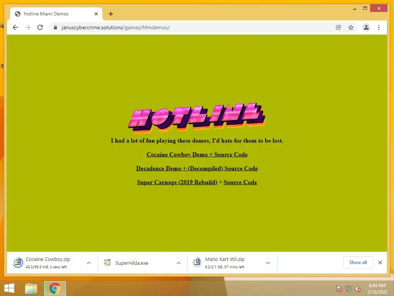The image size is (394, 296).
Task: Open a new browser tab
Action: [110, 14]
